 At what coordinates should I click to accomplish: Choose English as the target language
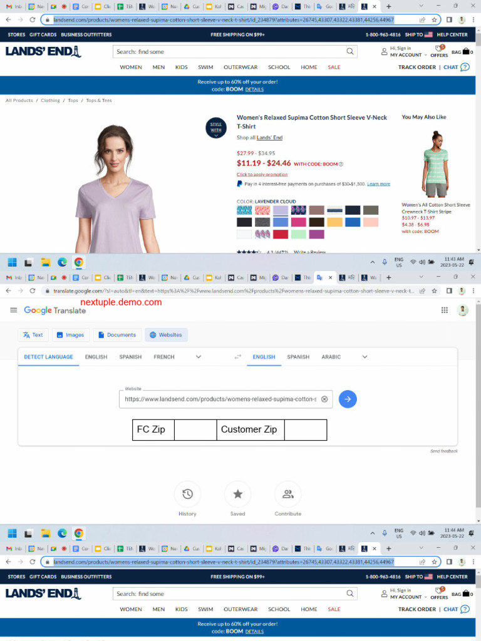coord(264,357)
